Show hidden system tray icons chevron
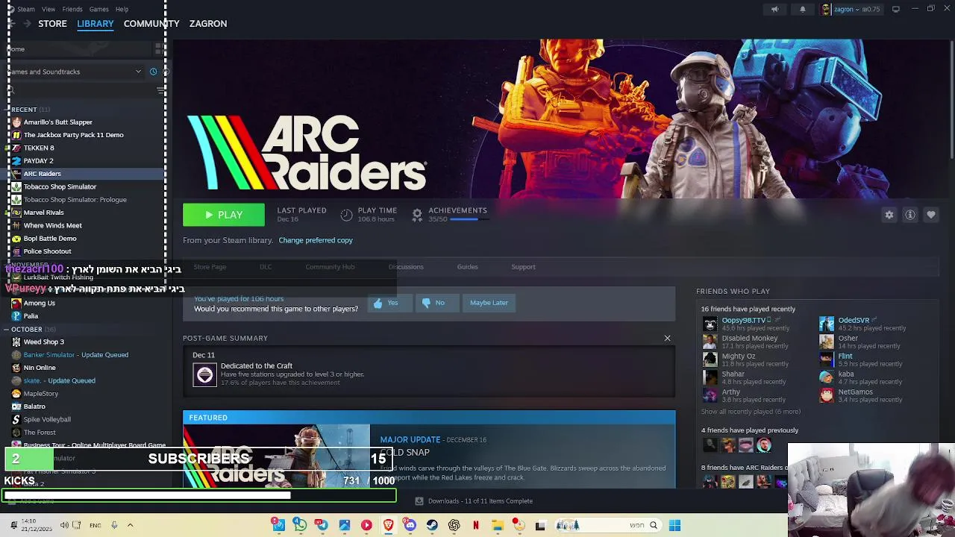 (x=130, y=525)
